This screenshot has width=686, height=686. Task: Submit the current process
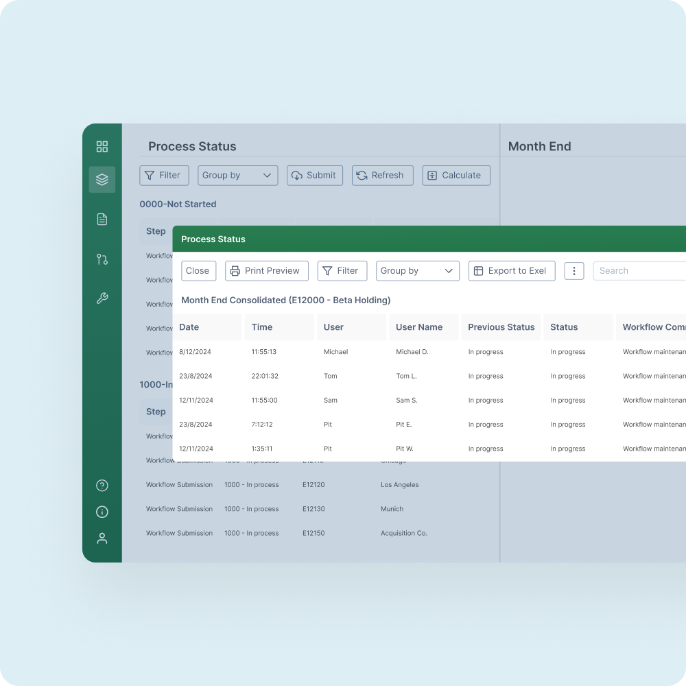point(314,175)
